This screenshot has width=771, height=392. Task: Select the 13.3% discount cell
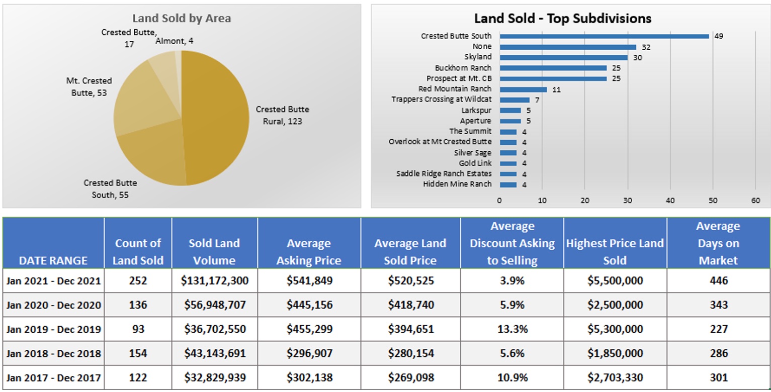click(x=512, y=329)
